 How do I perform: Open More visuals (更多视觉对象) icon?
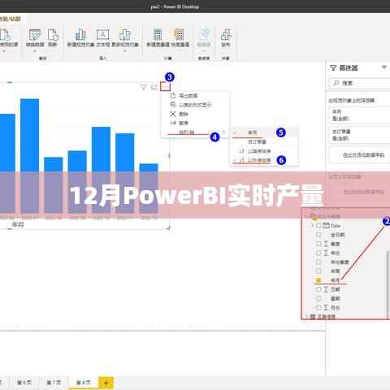[125, 35]
